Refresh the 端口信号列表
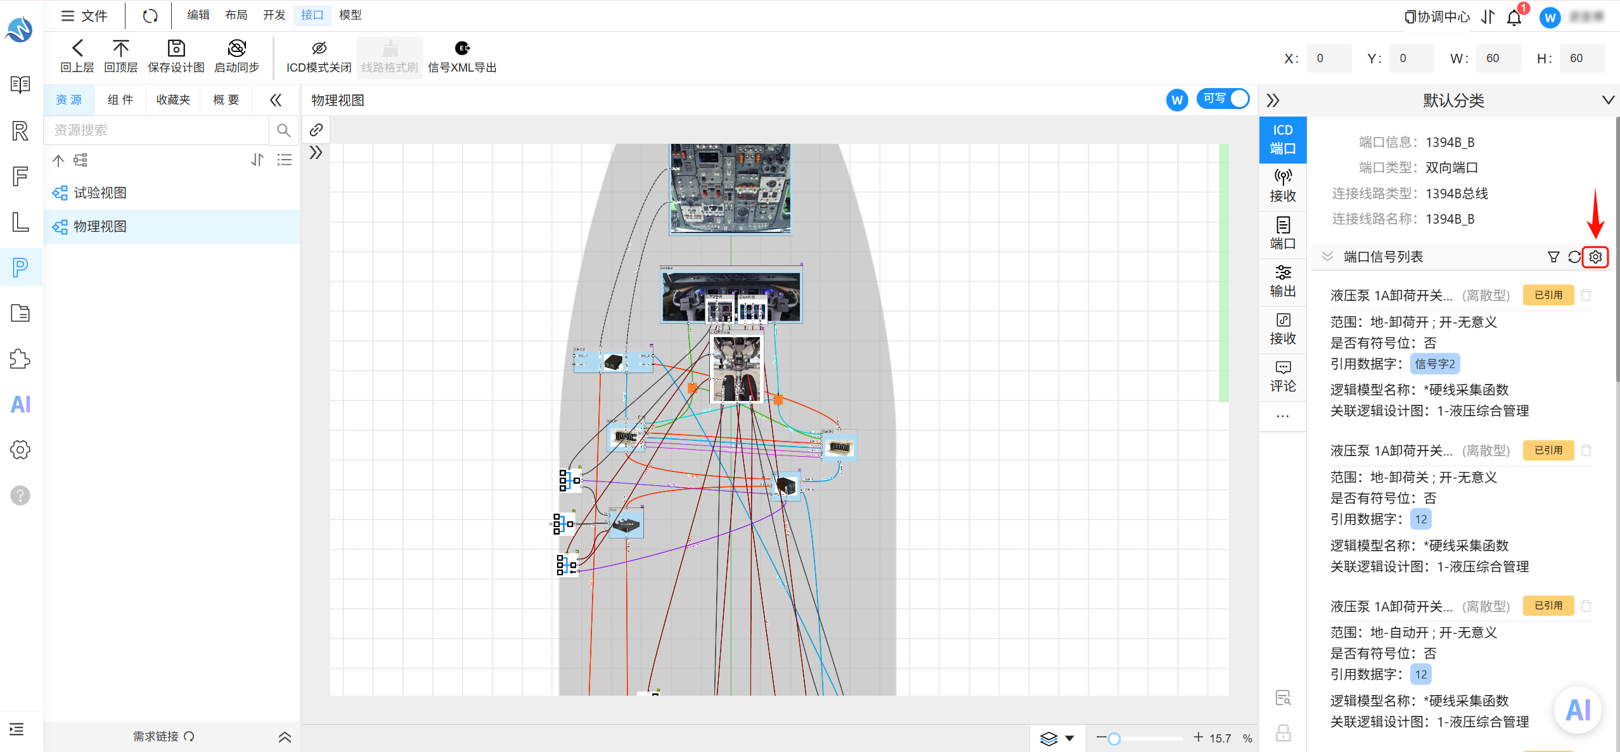This screenshot has width=1620, height=752. pos(1574,257)
